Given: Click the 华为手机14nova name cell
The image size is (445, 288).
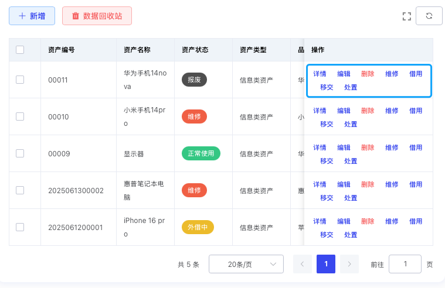Looking at the screenshot, I should pos(145,80).
